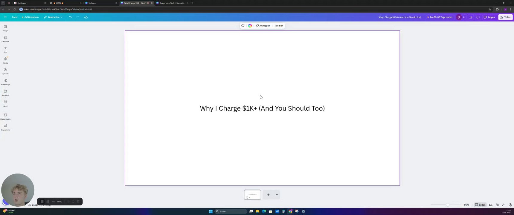514x215 pixels.
Task: Open the Magic Media panel
Action: (5, 116)
